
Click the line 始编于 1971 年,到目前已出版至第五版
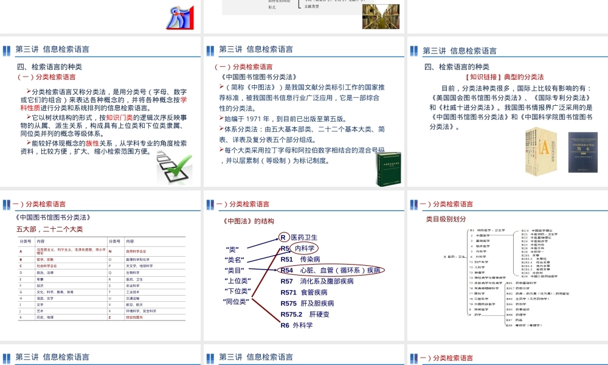(x=286, y=119)
